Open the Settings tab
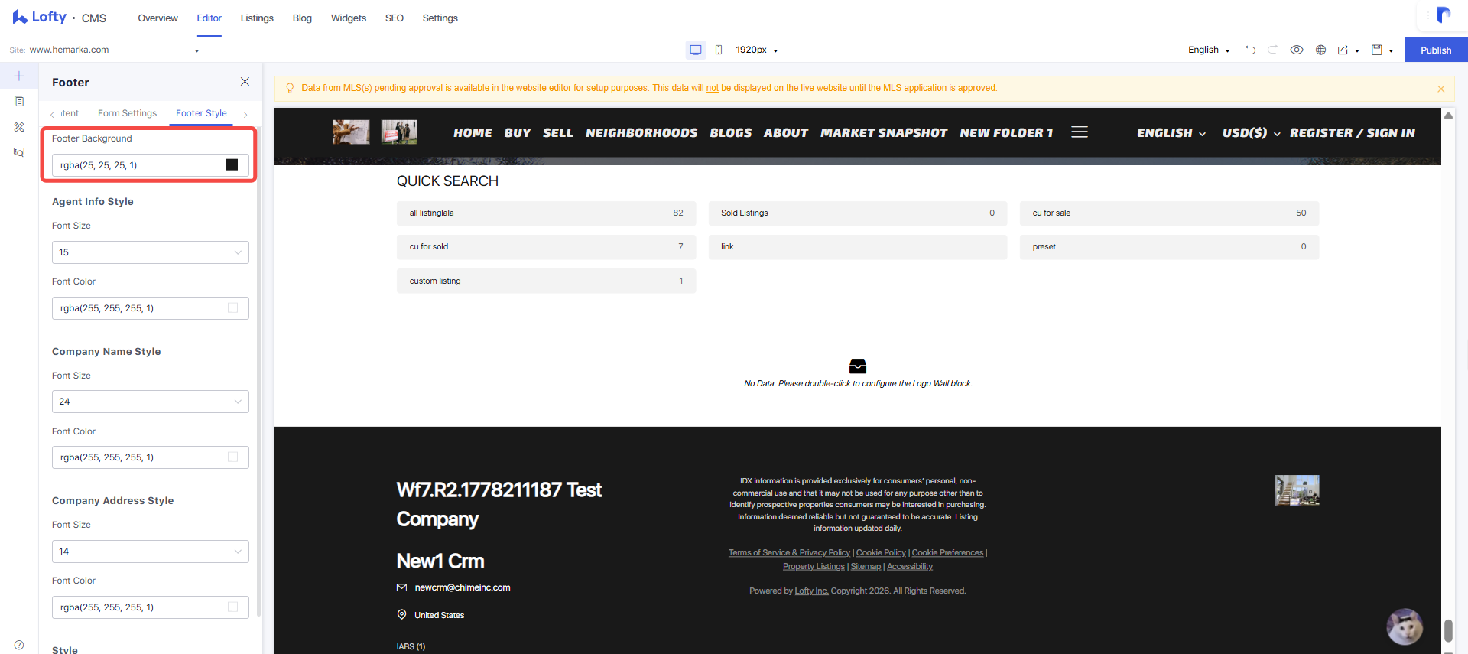Screen dimensions: 1468x654 point(440,18)
